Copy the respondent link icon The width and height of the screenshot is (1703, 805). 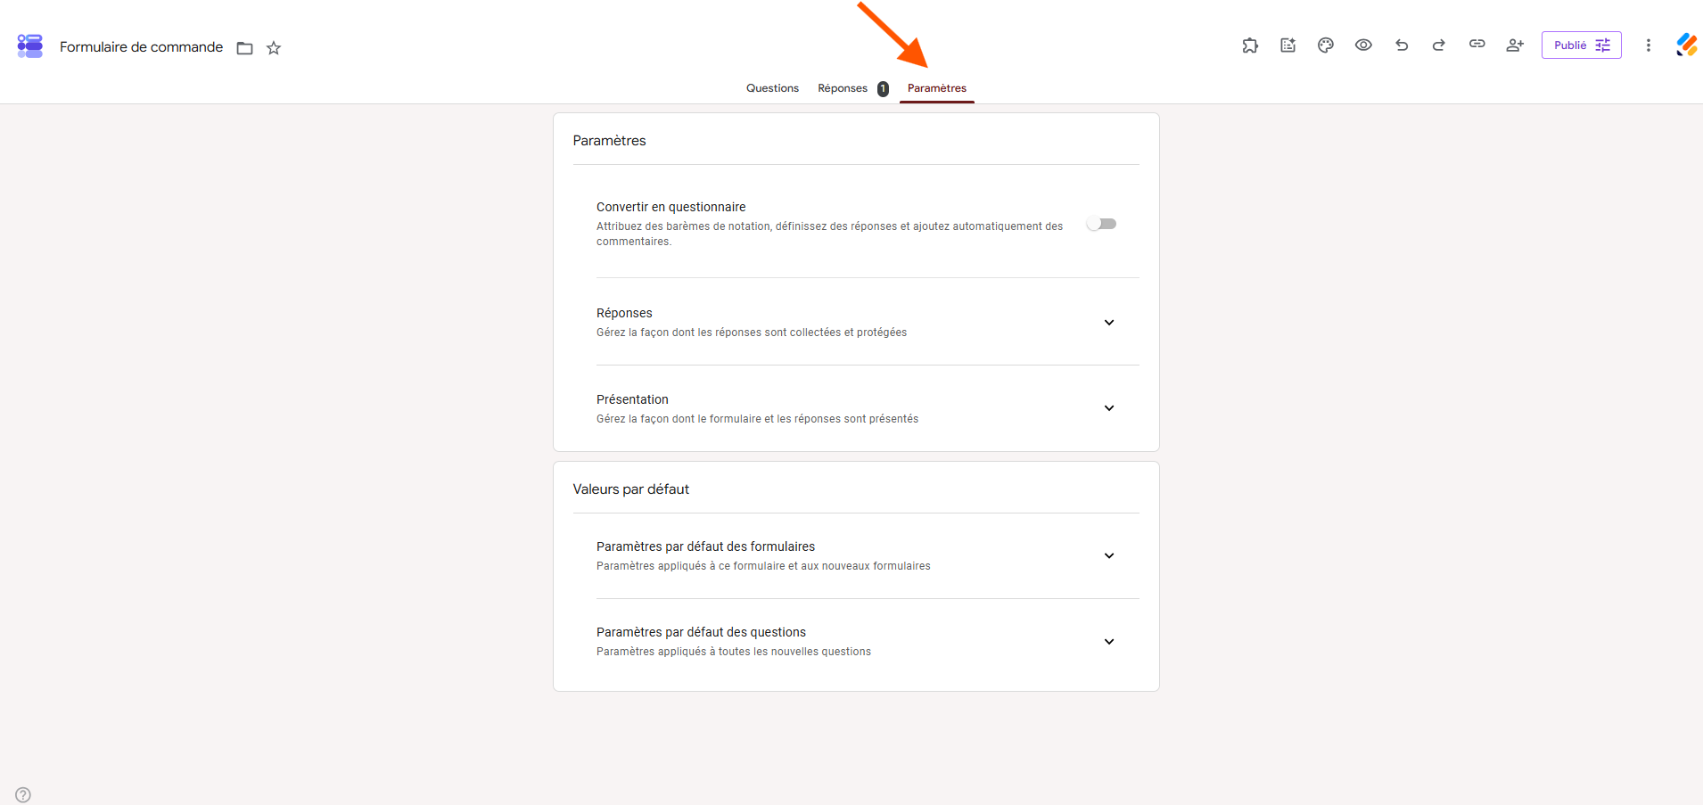[1477, 44]
